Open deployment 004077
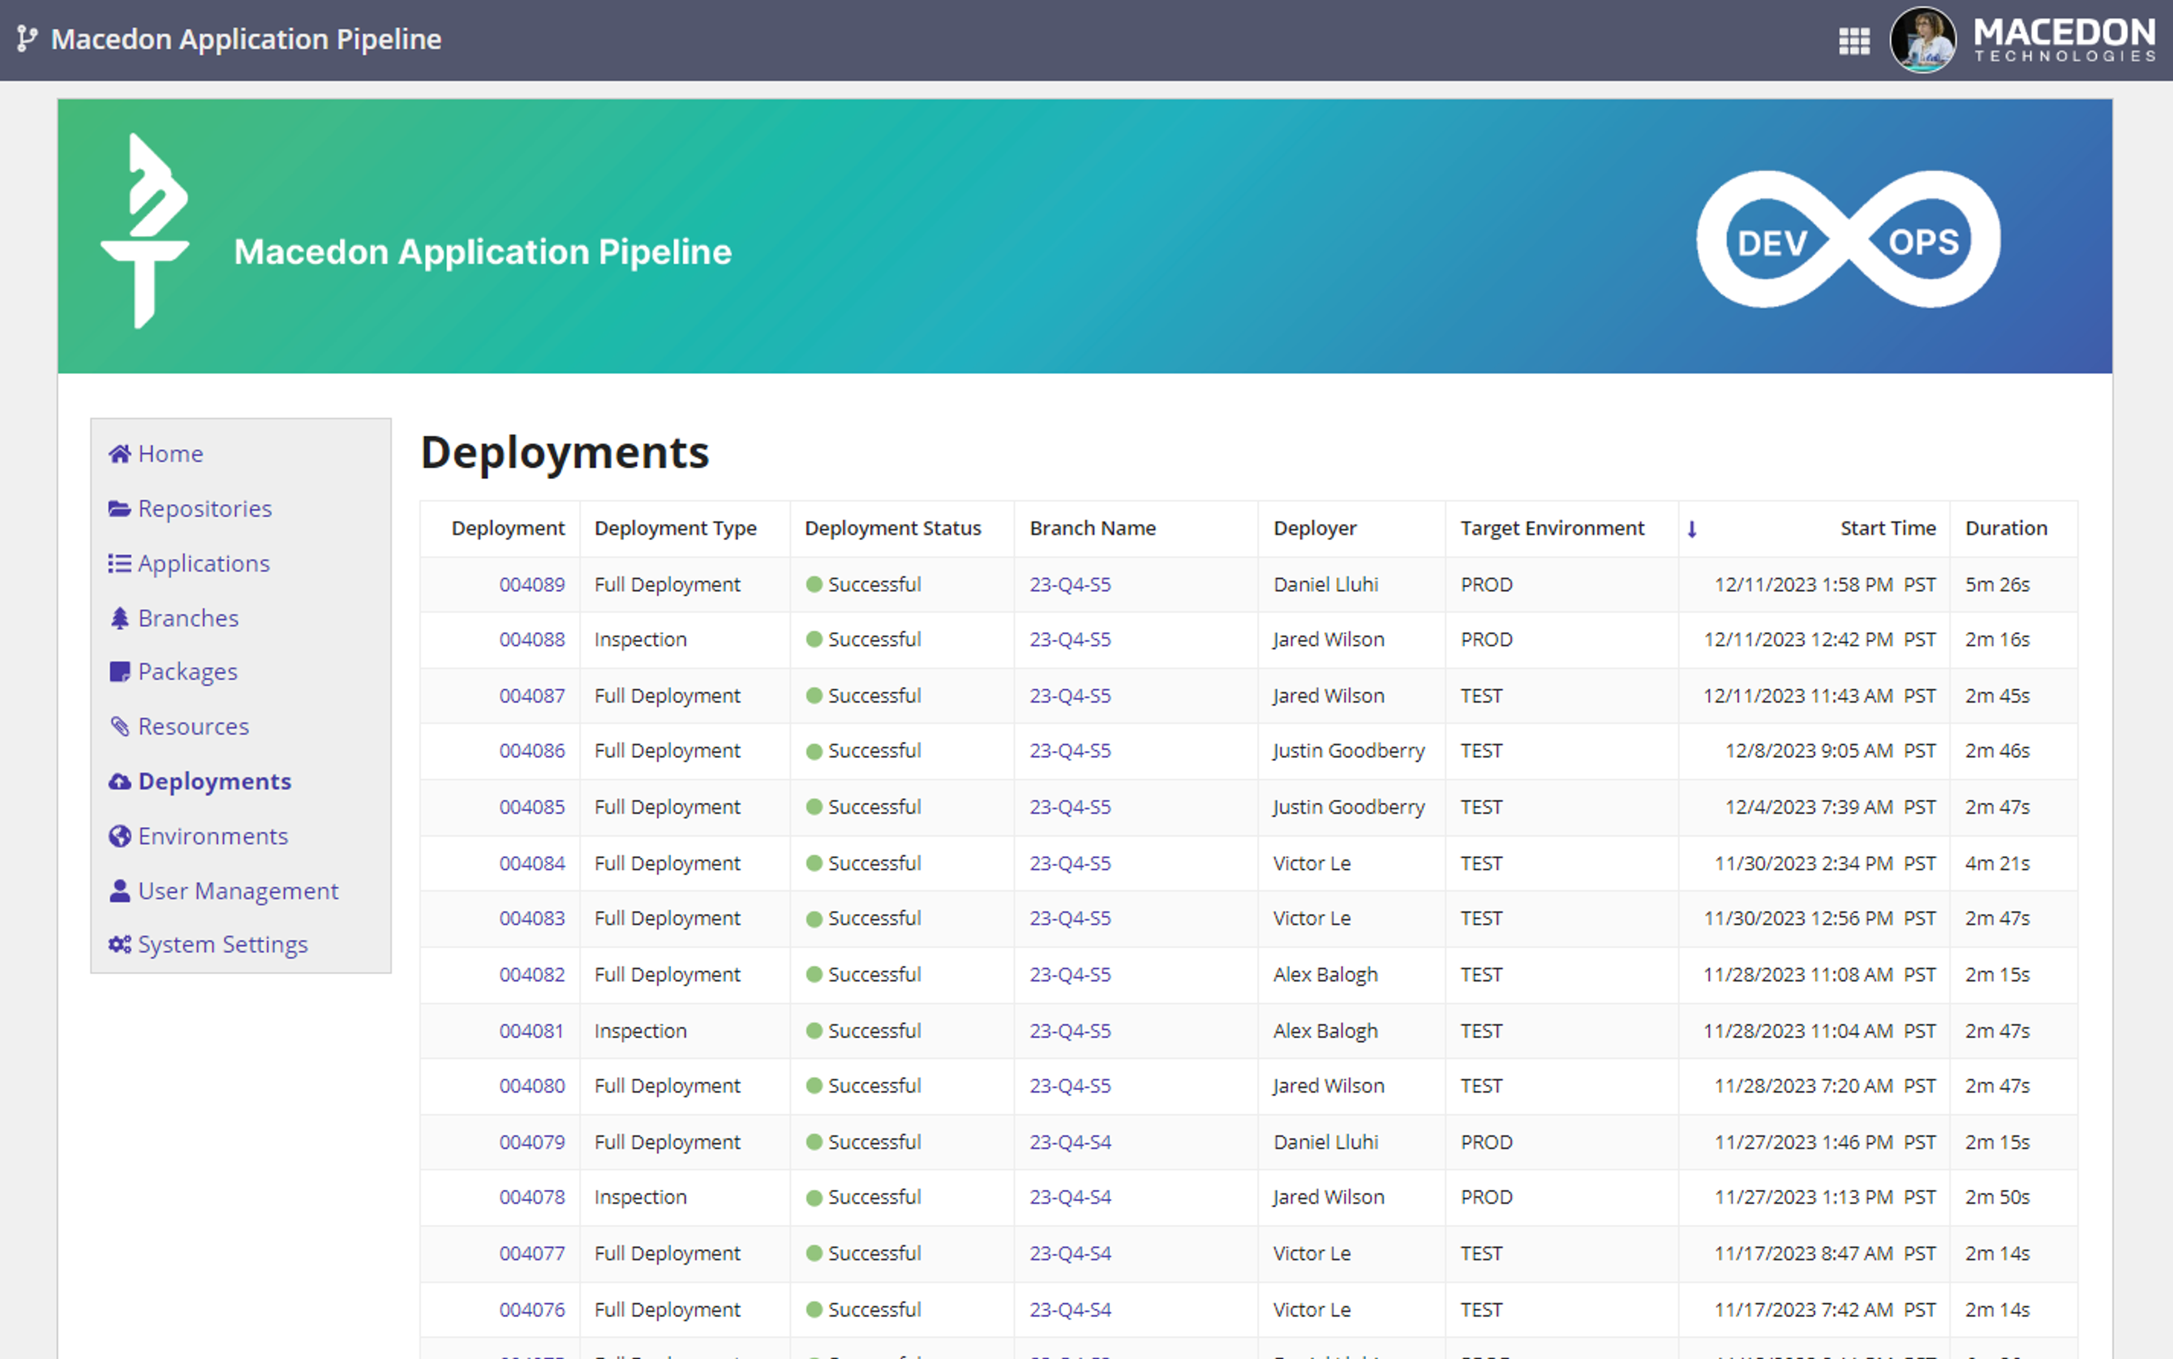2173x1359 pixels. (532, 1254)
